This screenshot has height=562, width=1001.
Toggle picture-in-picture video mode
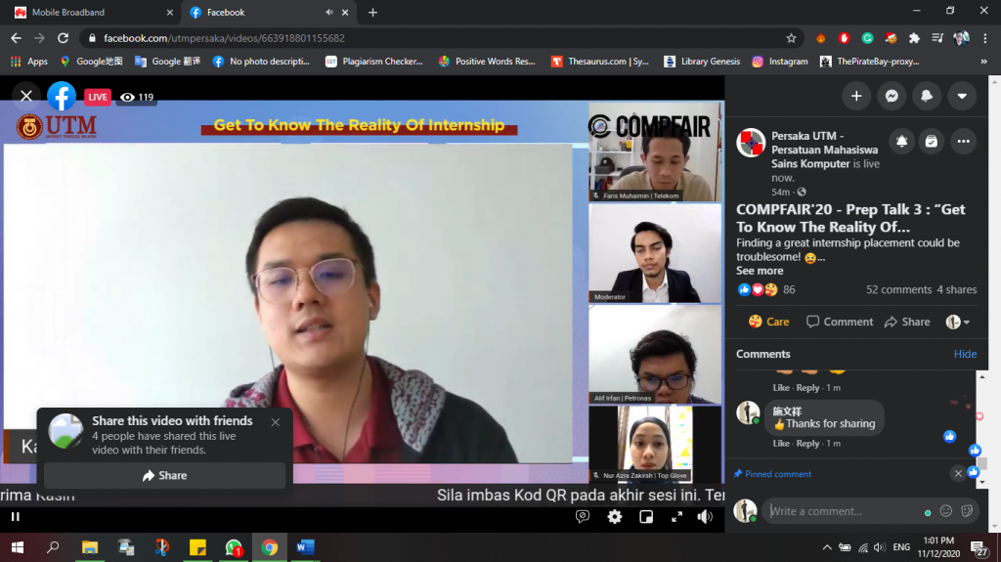tap(646, 517)
